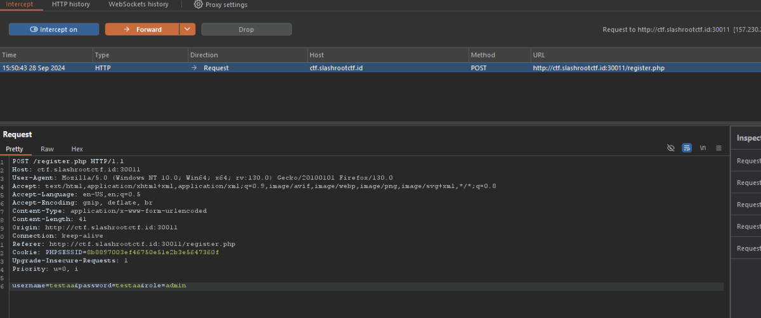Viewport: 761px width, 318px height.
Task: Open the Forward dropdown arrow
Action: (187, 29)
